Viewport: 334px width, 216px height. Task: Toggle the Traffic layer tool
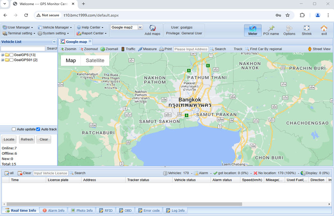128,49
